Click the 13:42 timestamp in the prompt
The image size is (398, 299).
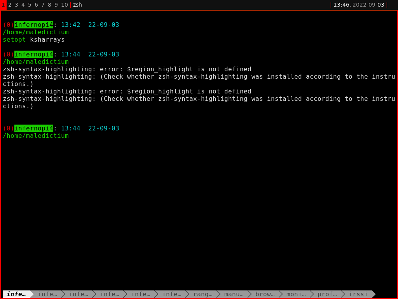point(71,25)
